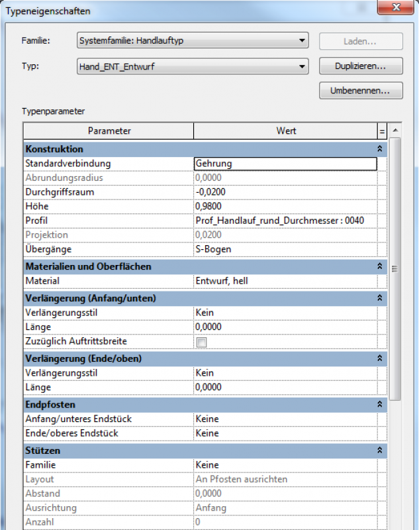The width and height of the screenshot is (419, 530).
Task: Click the Material value Entwurf, hell
Action: [x=285, y=281]
